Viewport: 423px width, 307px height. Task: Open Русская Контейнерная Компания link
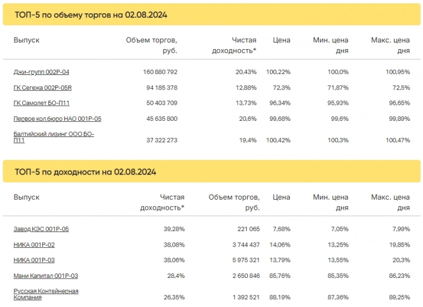[x=46, y=294]
